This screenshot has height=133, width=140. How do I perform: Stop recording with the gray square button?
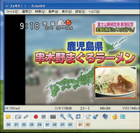[x=44, y=117]
